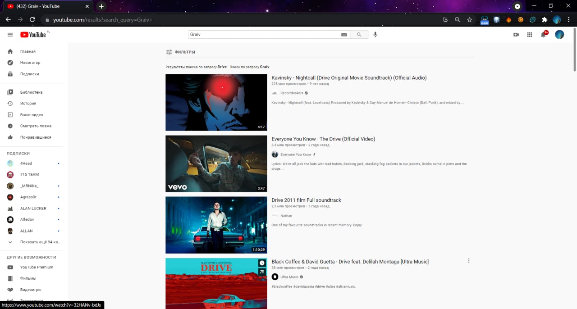Open the YouTube hamburger guide menu
Image resolution: width=577 pixels, height=309 pixels.
[10, 35]
